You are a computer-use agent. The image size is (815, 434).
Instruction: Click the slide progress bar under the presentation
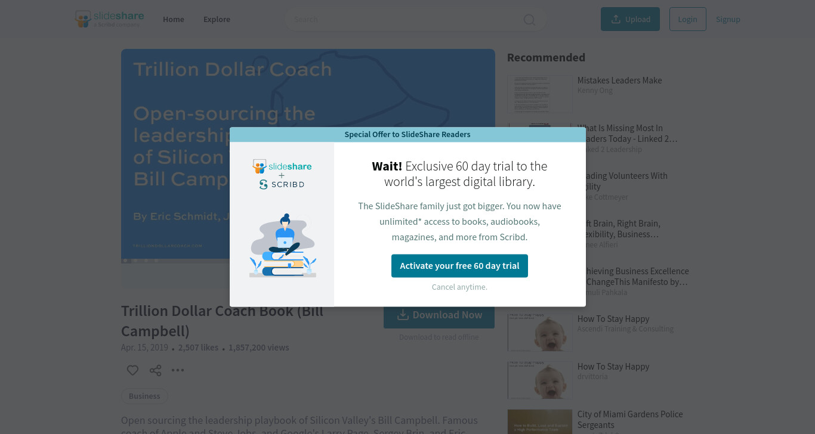click(308, 261)
